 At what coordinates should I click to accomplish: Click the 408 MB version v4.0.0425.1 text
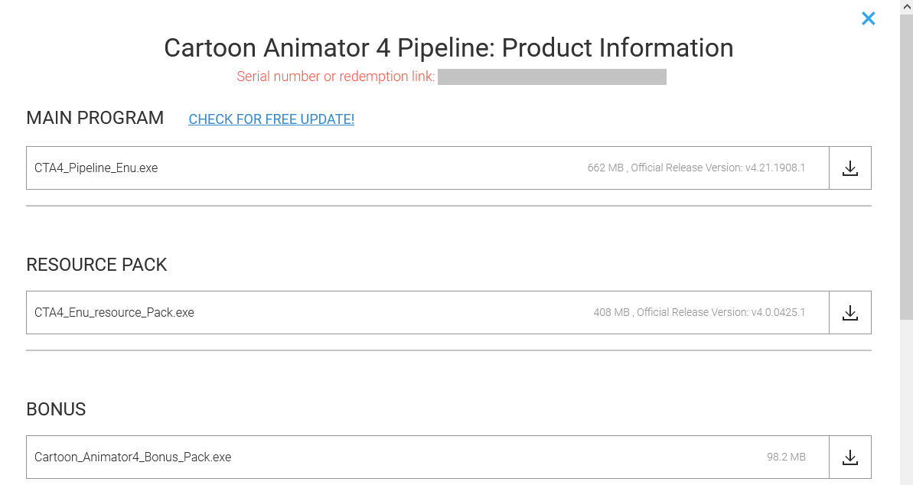pyautogui.click(x=699, y=313)
